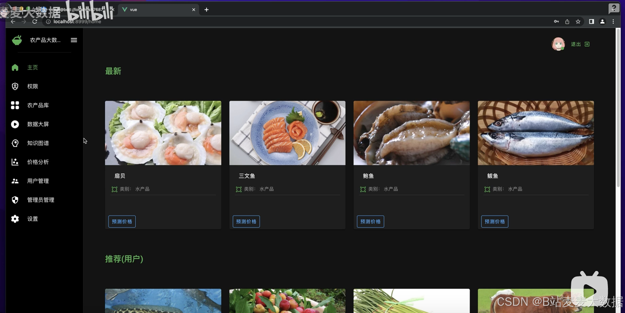The height and width of the screenshot is (313, 625).
Task: Click the 鲅鱼 card title
Action: click(493, 176)
